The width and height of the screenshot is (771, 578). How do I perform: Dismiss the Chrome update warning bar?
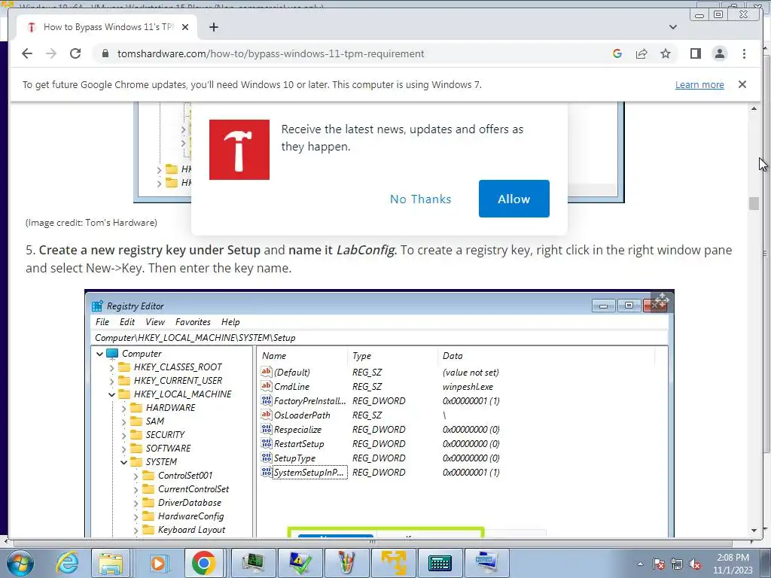(742, 84)
